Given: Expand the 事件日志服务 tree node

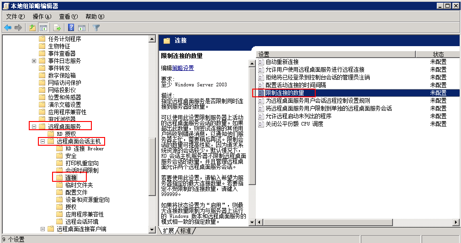Looking at the screenshot, I should click(34, 61).
